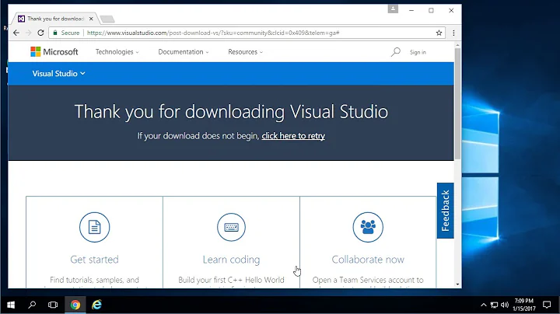Close the Thank you for download tab

pos(91,19)
